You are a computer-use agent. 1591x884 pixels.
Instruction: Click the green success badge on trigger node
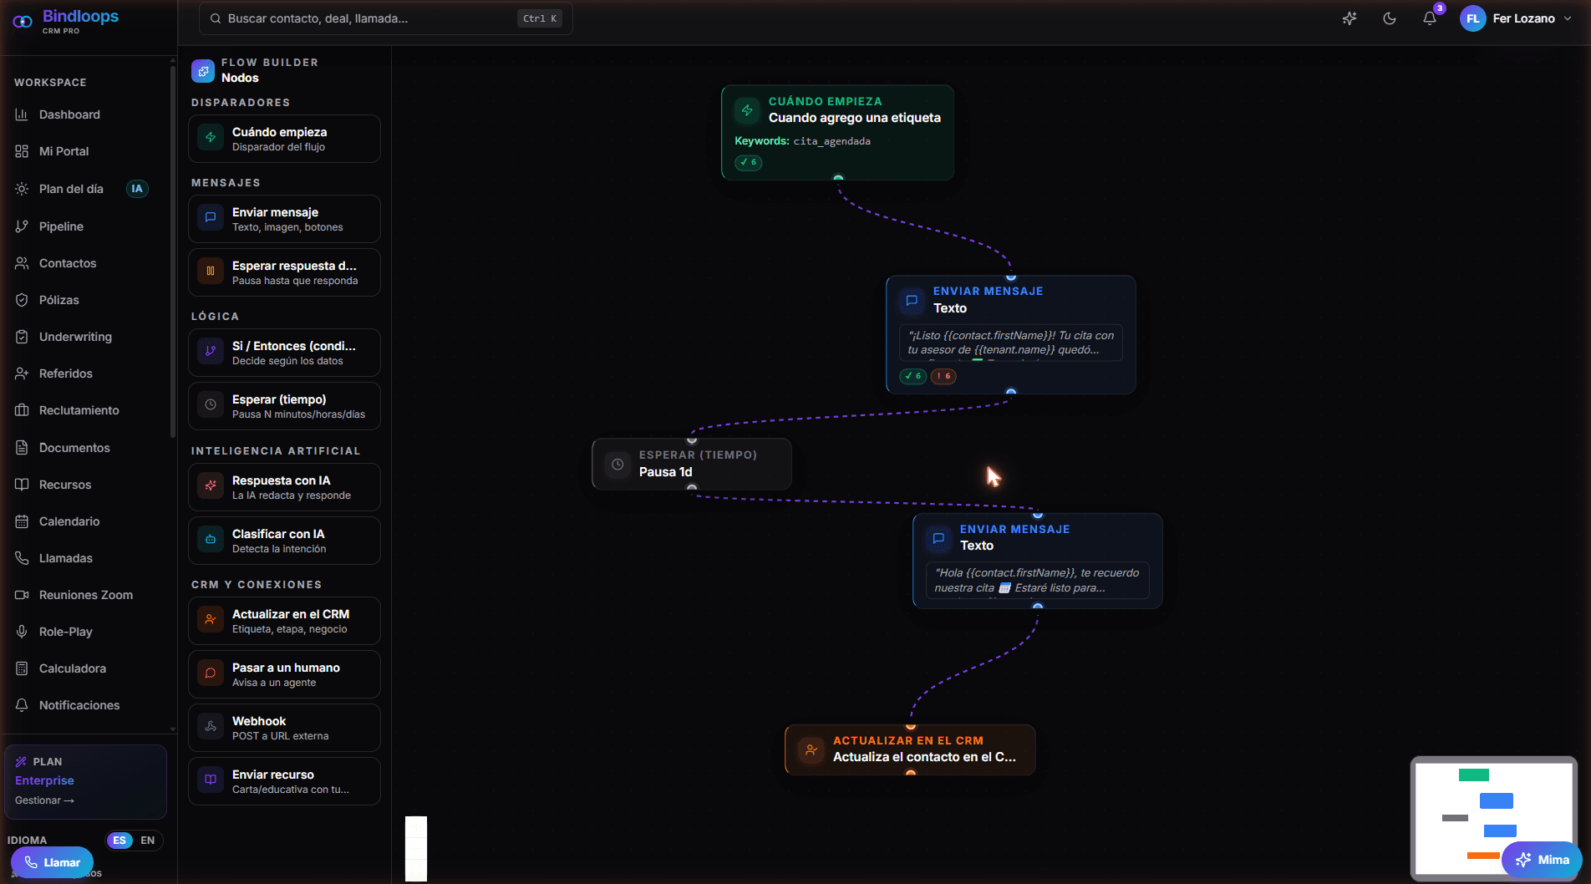tap(749, 162)
